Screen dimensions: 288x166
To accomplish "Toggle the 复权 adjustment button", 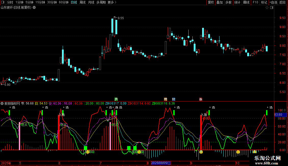I will 211,3.
